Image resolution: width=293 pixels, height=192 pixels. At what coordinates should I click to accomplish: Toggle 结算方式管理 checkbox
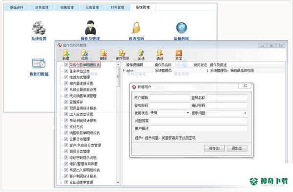[66, 77]
